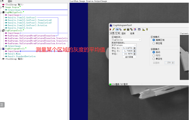Select 限定框 region mode radio button
This screenshot has width=189, height=120.
click(x=154, y=43)
